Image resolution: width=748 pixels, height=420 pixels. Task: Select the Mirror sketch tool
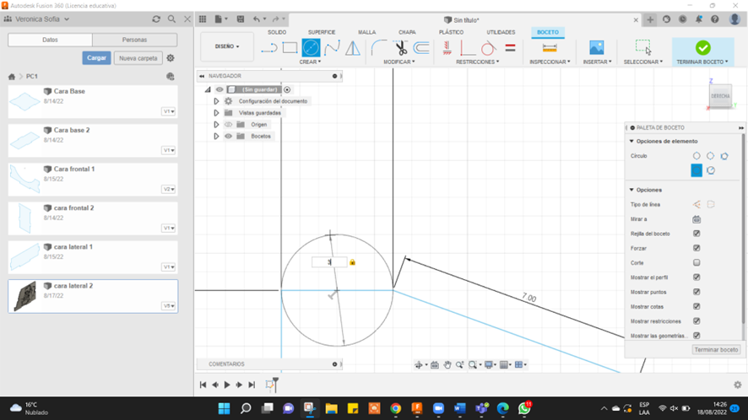click(353, 48)
